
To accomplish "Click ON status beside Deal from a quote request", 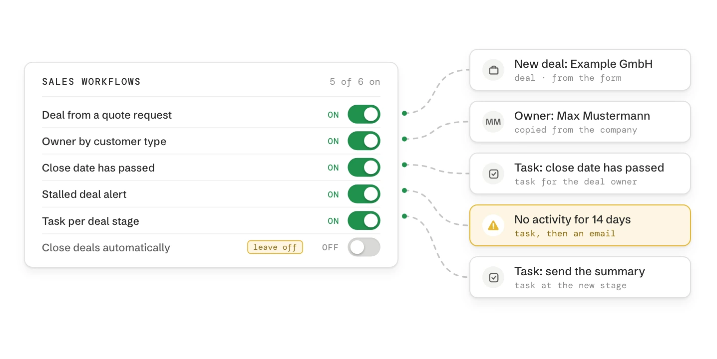I will click(x=334, y=115).
